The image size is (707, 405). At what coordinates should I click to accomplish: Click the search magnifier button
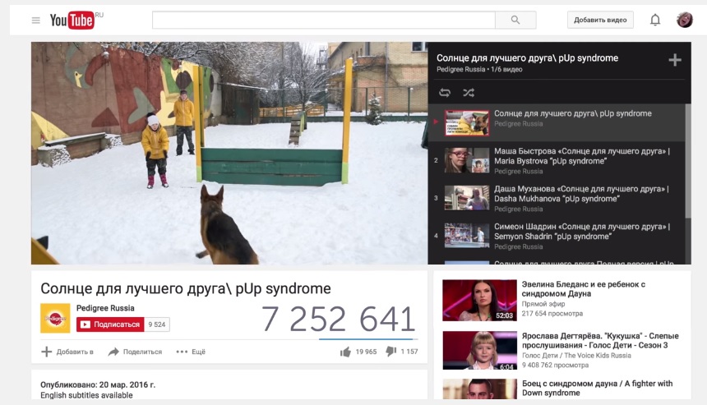point(515,20)
